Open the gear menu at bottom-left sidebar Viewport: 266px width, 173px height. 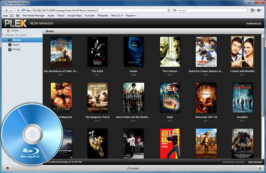pos(8,168)
